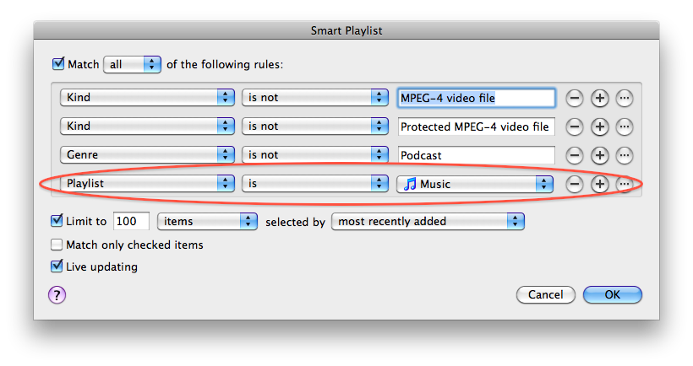The image size is (693, 366).
Task: Enable Match only checked items
Action: click(57, 245)
